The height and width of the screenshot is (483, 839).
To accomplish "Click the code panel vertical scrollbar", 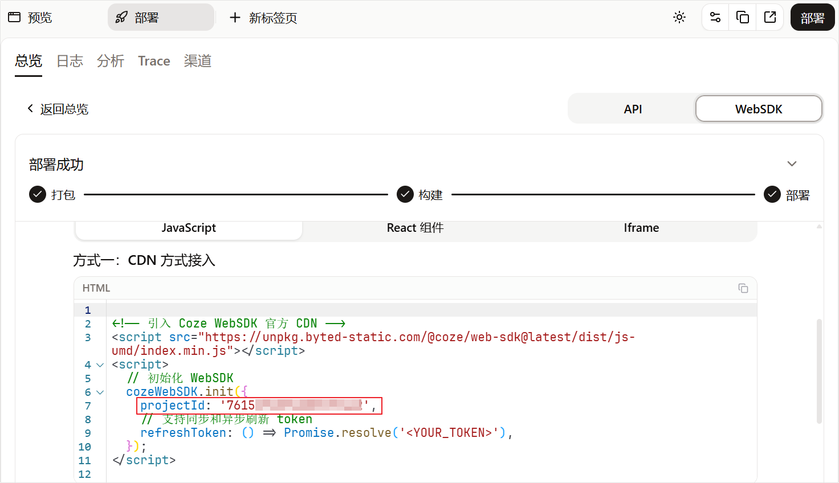I will [819, 371].
